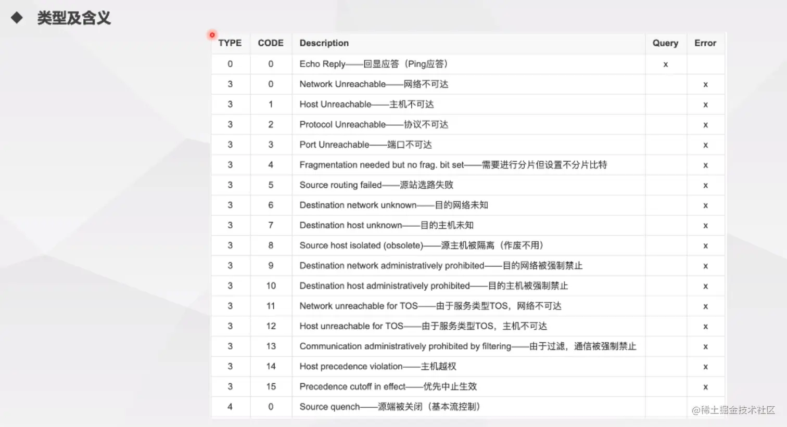Click Destination host administratively prohibited text
The width and height of the screenshot is (787, 427).
pyautogui.click(x=434, y=286)
